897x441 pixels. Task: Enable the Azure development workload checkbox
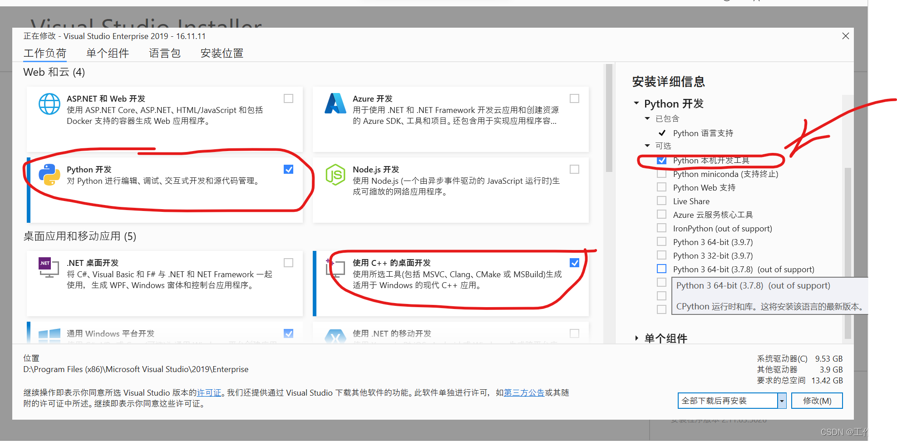tap(574, 98)
